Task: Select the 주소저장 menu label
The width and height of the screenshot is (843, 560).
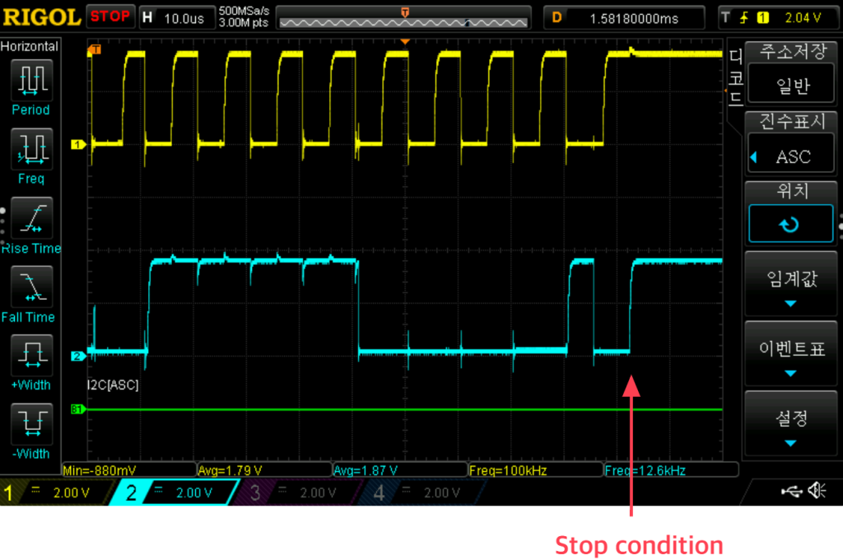Action: coord(793,52)
